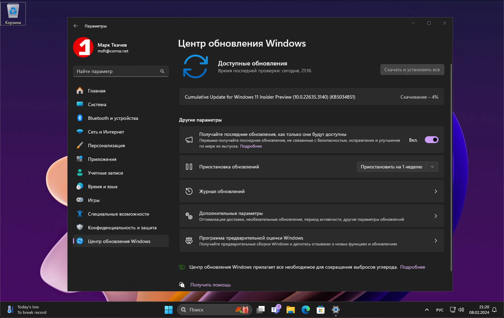Expand Журнал обновлений with its chevron
The height and width of the screenshot is (318, 504).
(x=436, y=191)
